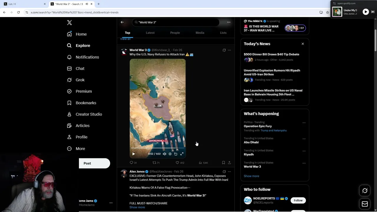This screenshot has width=377, height=212.
Task: Click the X logo in sidebar
Action: [70, 23]
